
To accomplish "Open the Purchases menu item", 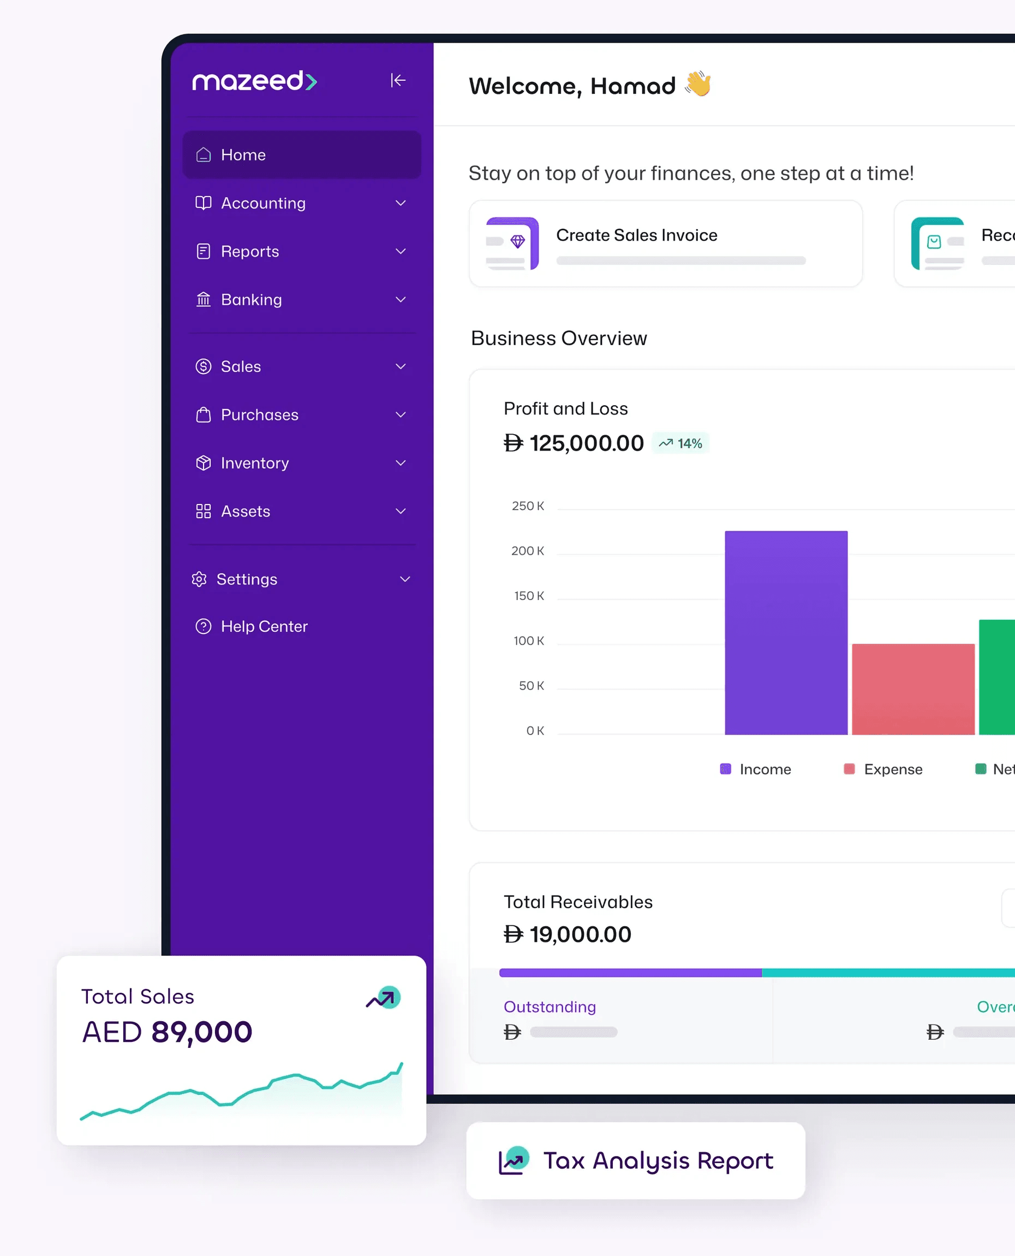I will pos(260,415).
